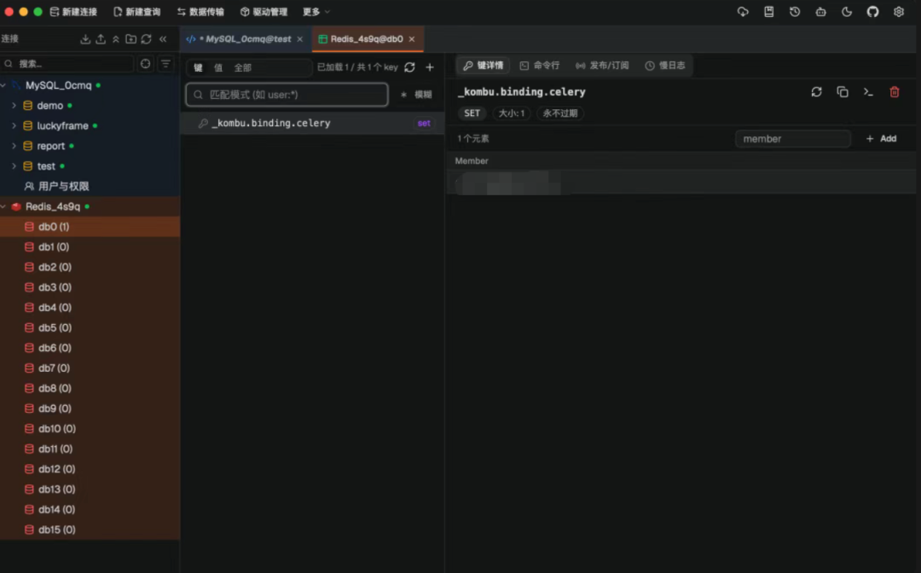Viewport: 921px width, 573px height.
Task: Refresh the connections list in sidebar
Action: click(x=147, y=38)
